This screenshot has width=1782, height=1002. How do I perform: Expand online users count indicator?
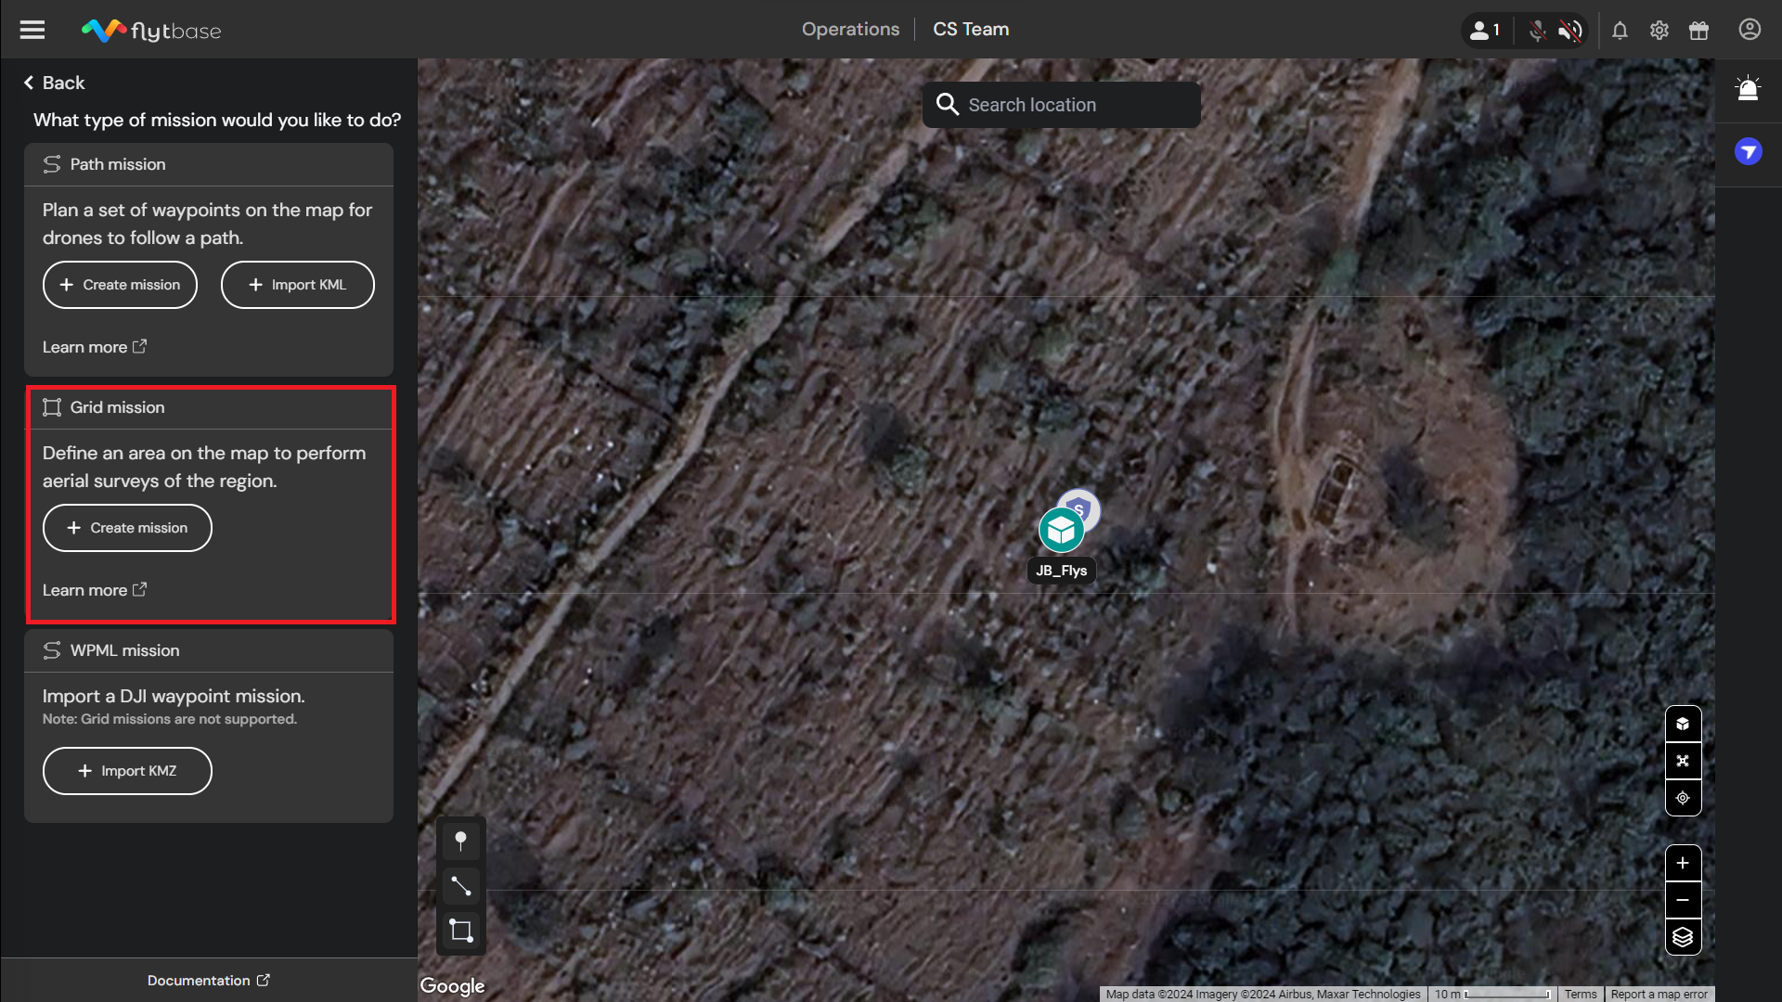pos(1485,31)
